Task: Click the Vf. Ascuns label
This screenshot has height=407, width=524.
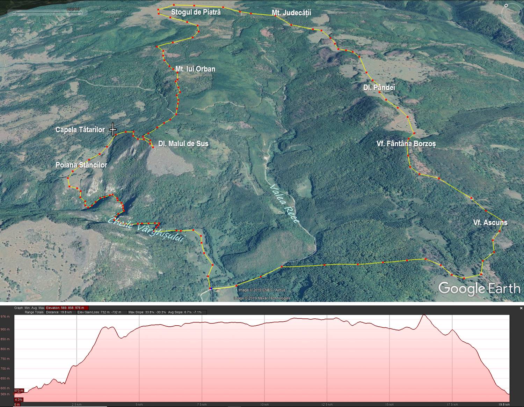Action: [x=490, y=223]
